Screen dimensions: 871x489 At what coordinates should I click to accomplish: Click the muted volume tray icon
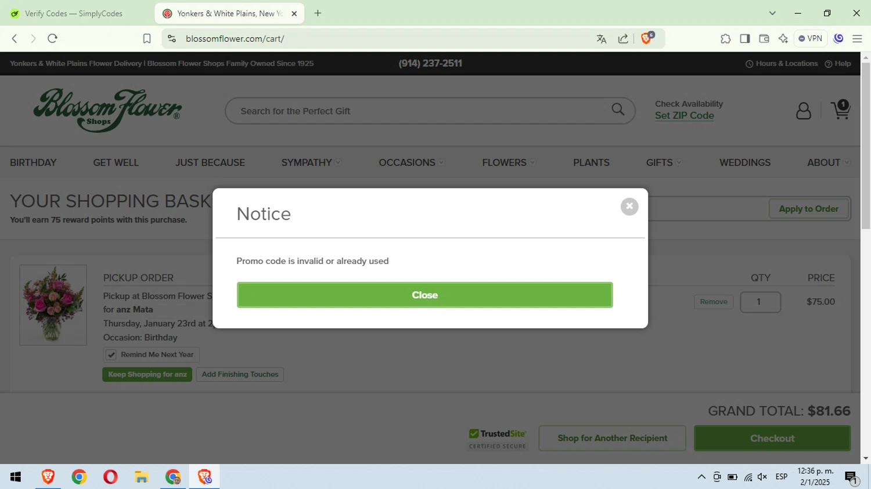tap(762, 477)
